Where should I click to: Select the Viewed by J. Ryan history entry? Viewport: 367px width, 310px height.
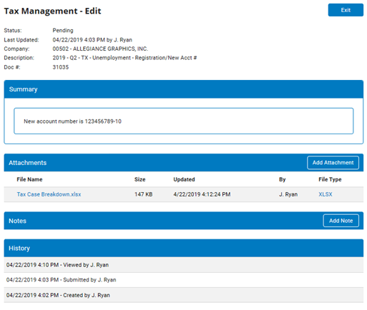click(x=184, y=265)
